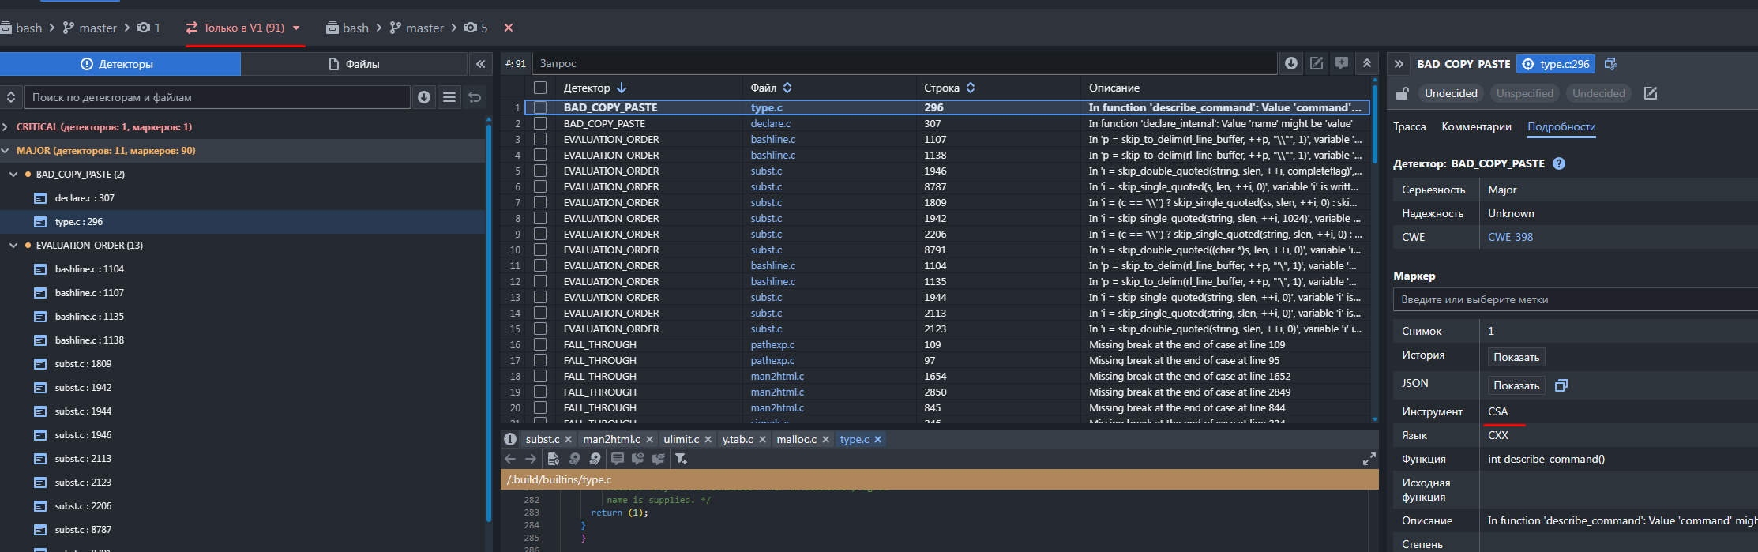The height and width of the screenshot is (552, 1758).
Task: Open the Комментарии tab
Action: tap(1476, 126)
